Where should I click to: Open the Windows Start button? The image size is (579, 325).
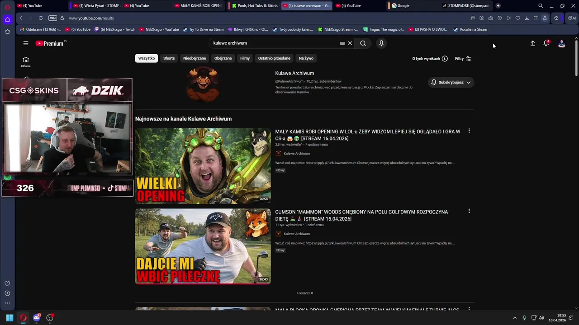[x=9, y=318]
